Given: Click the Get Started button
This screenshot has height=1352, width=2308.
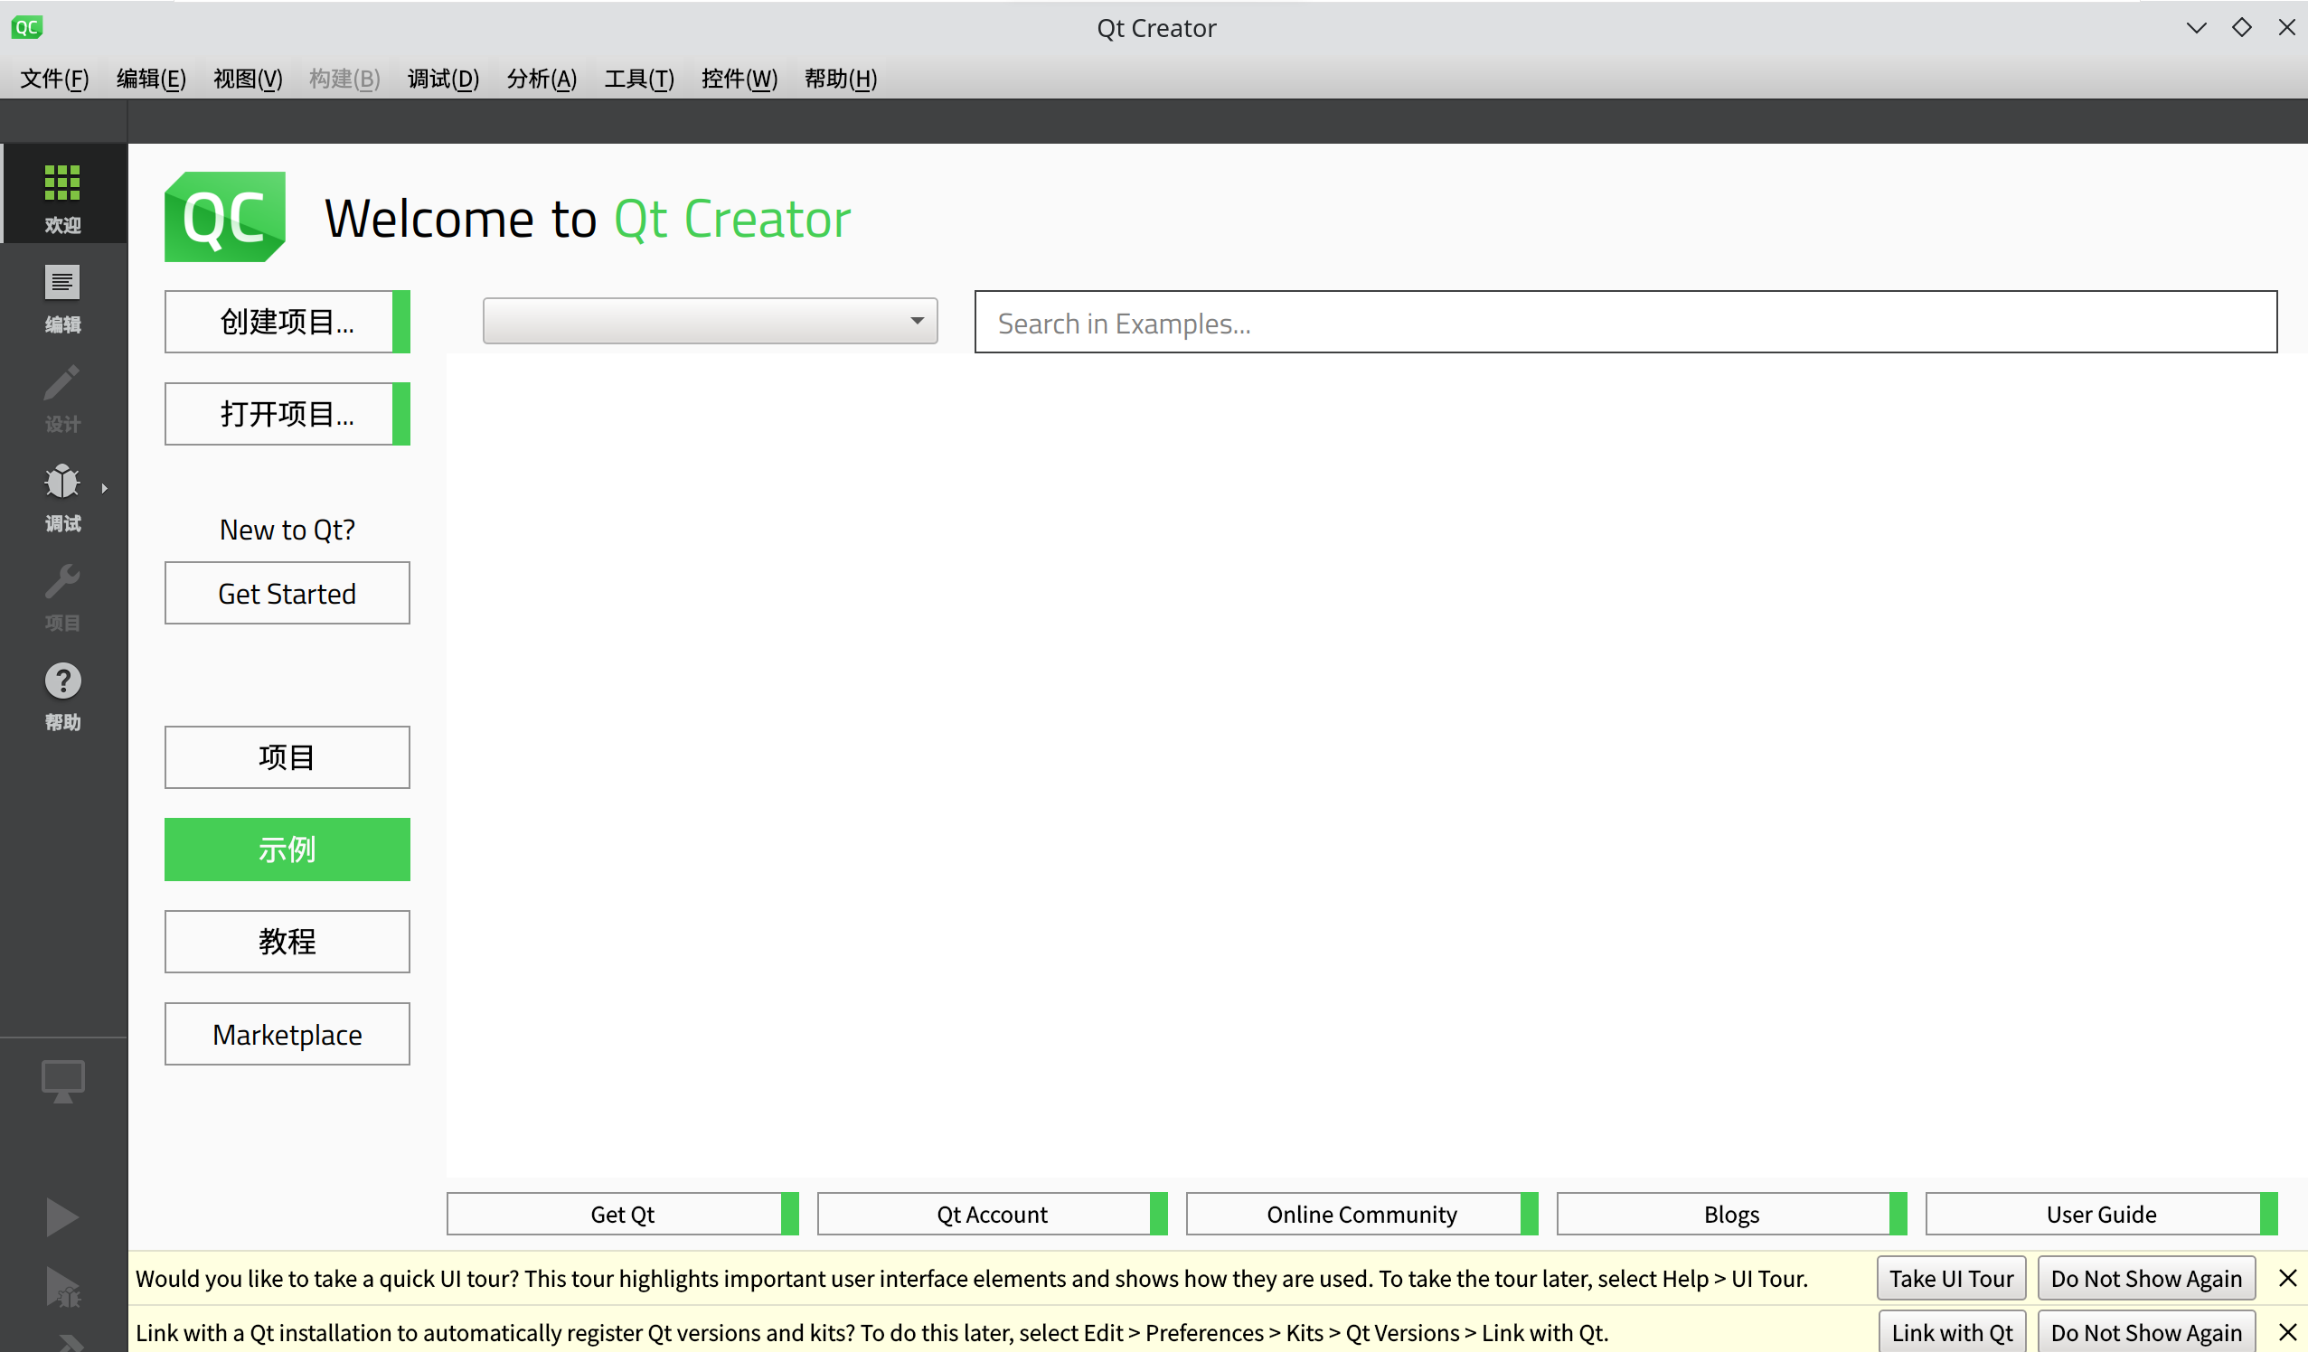Looking at the screenshot, I should [287, 592].
